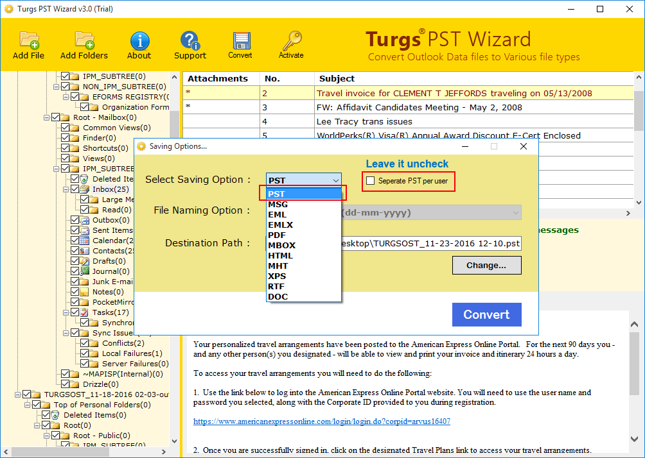Choose EML from the saving option list
The height and width of the screenshot is (458, 645).
(304, 214)
